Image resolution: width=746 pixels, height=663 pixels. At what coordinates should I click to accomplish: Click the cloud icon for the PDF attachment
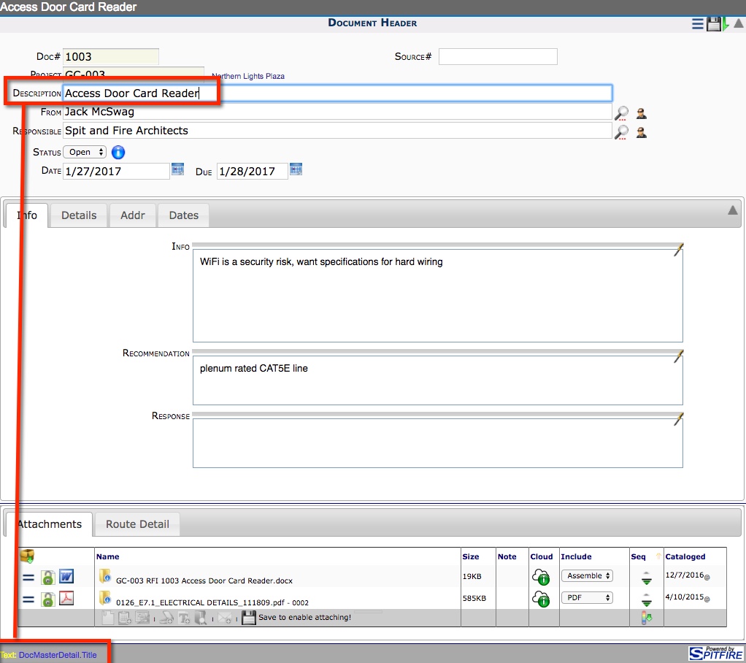pos(541,599)
